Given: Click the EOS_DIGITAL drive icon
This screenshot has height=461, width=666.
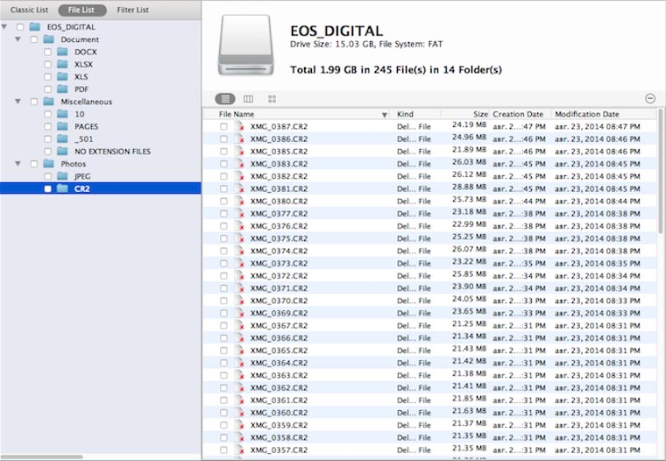Looking at the screenshot, I should 245,45.
